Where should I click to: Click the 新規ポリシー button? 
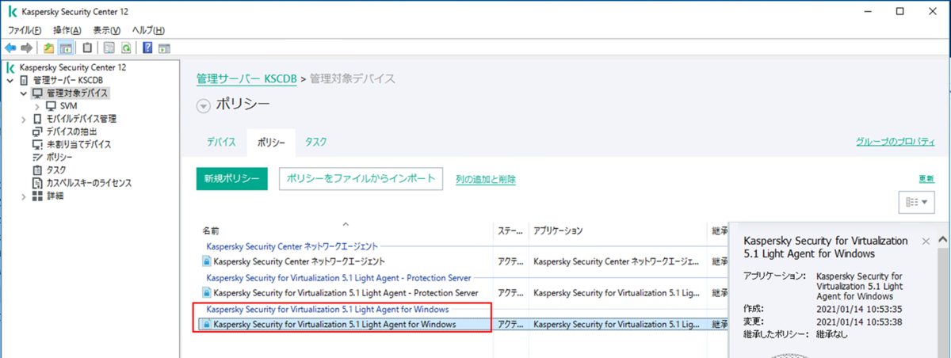coord(232,179)
